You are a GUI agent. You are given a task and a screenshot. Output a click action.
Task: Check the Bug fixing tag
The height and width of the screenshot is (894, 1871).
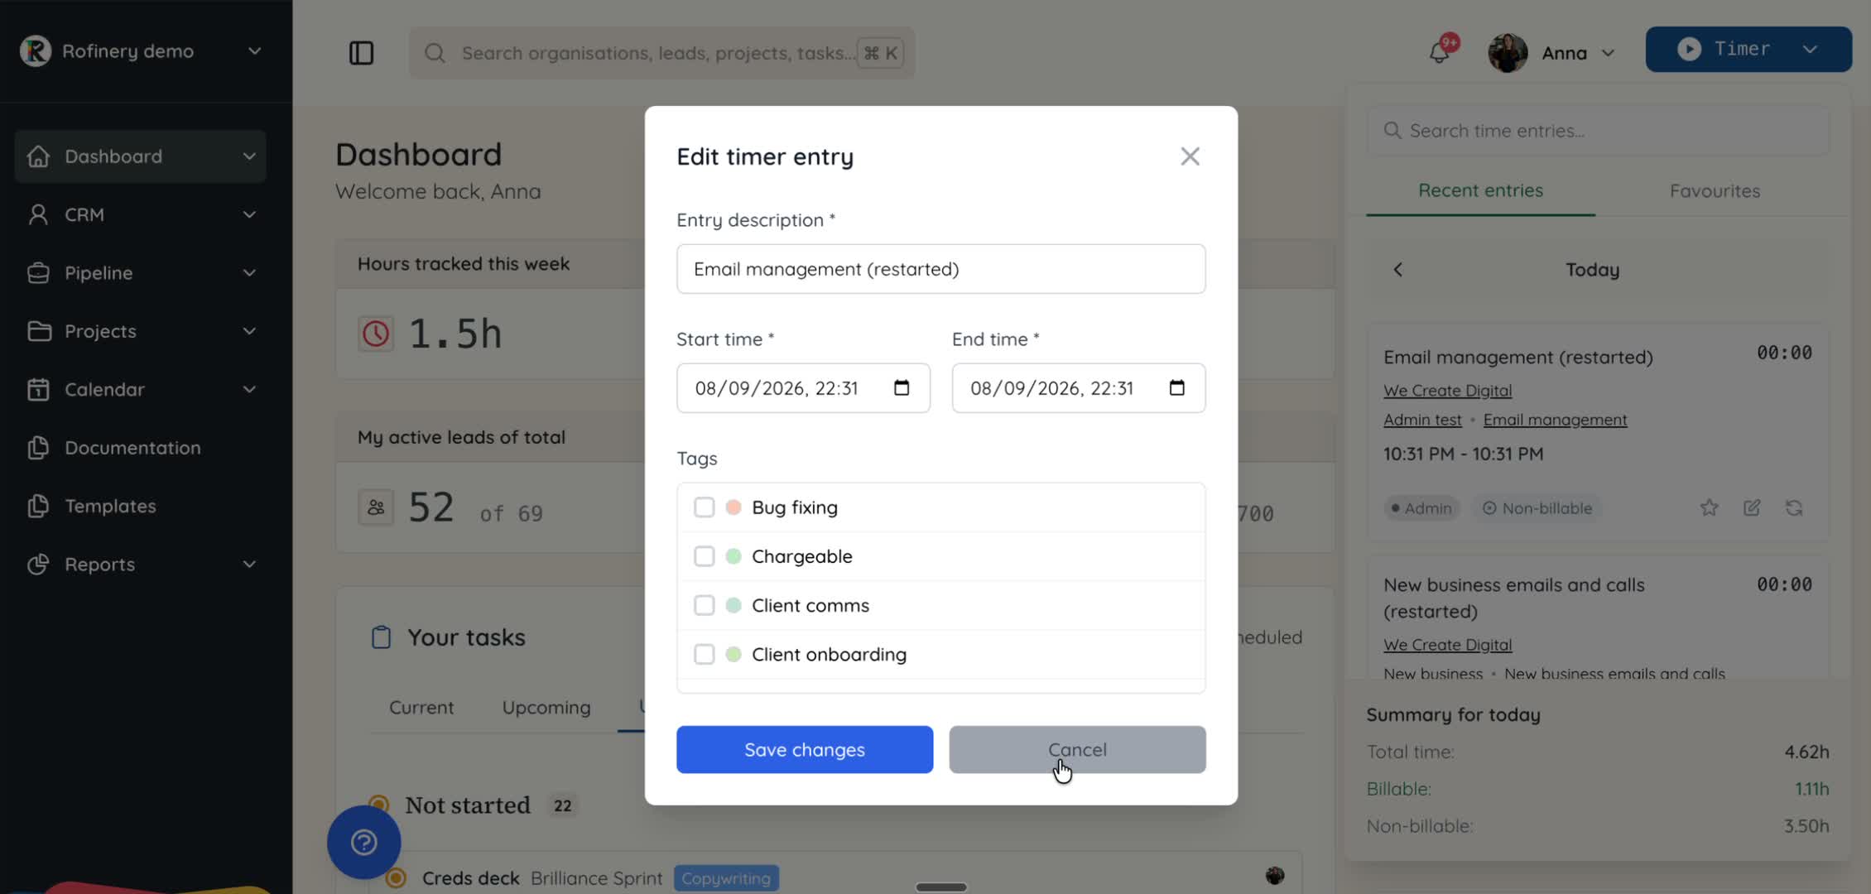[704, 507]
